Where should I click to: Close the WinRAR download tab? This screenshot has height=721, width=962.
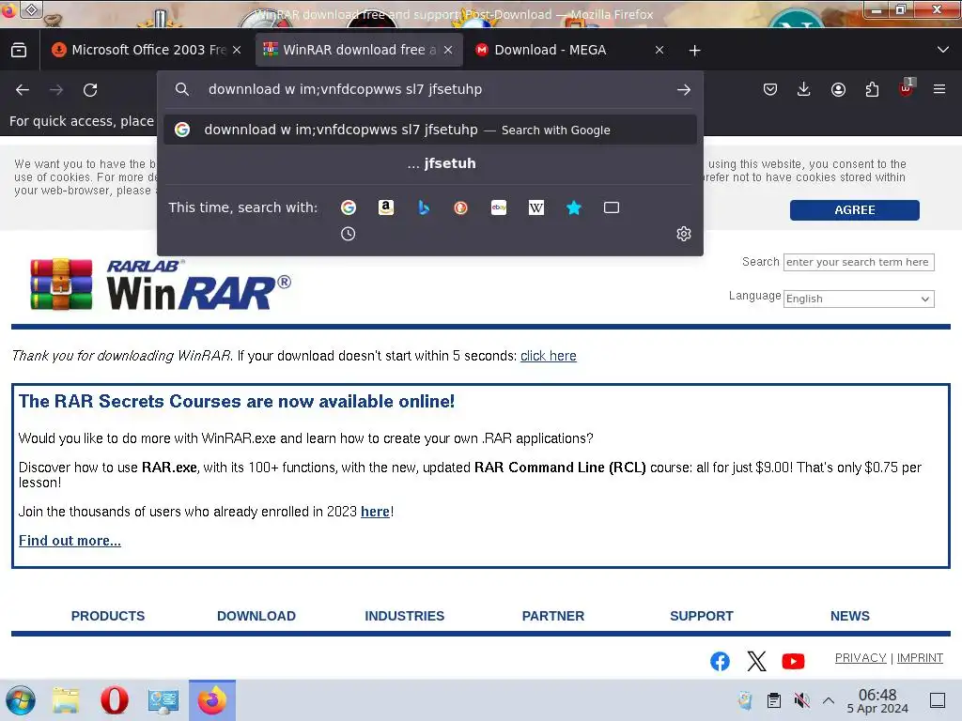[x=448, y=50]
